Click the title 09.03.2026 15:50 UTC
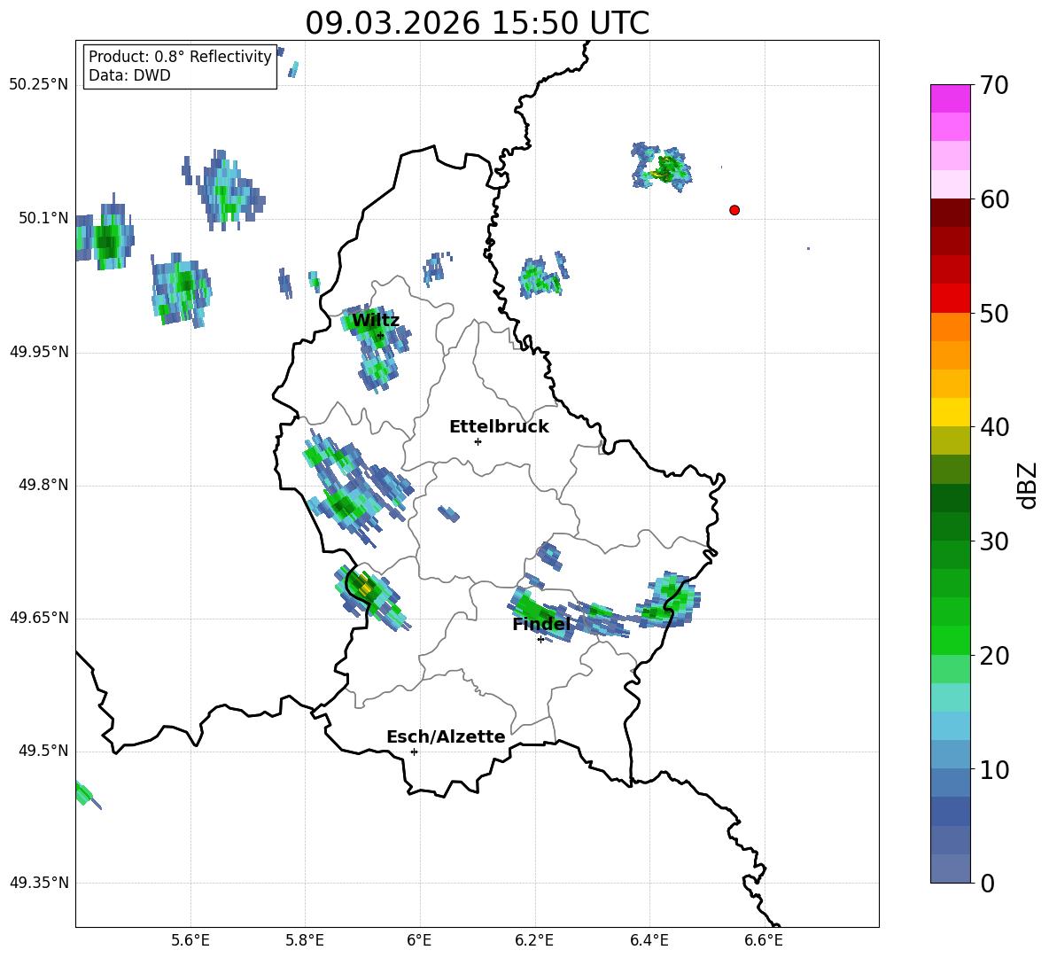Viewport: 1049px width, 958px height. click(x=477, y=23)
